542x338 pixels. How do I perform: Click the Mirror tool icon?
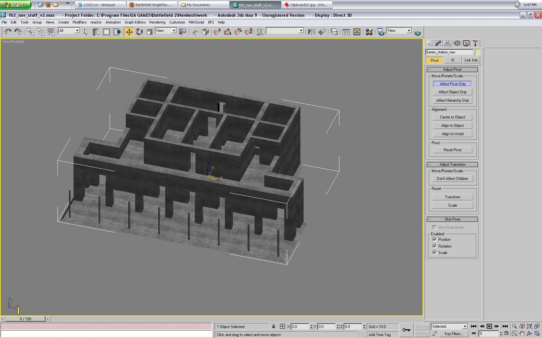(311, 32)
